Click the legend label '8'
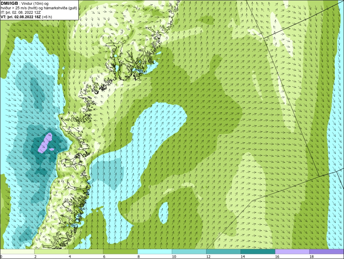Viewport: 344px width, 259px height. point(138,257)
